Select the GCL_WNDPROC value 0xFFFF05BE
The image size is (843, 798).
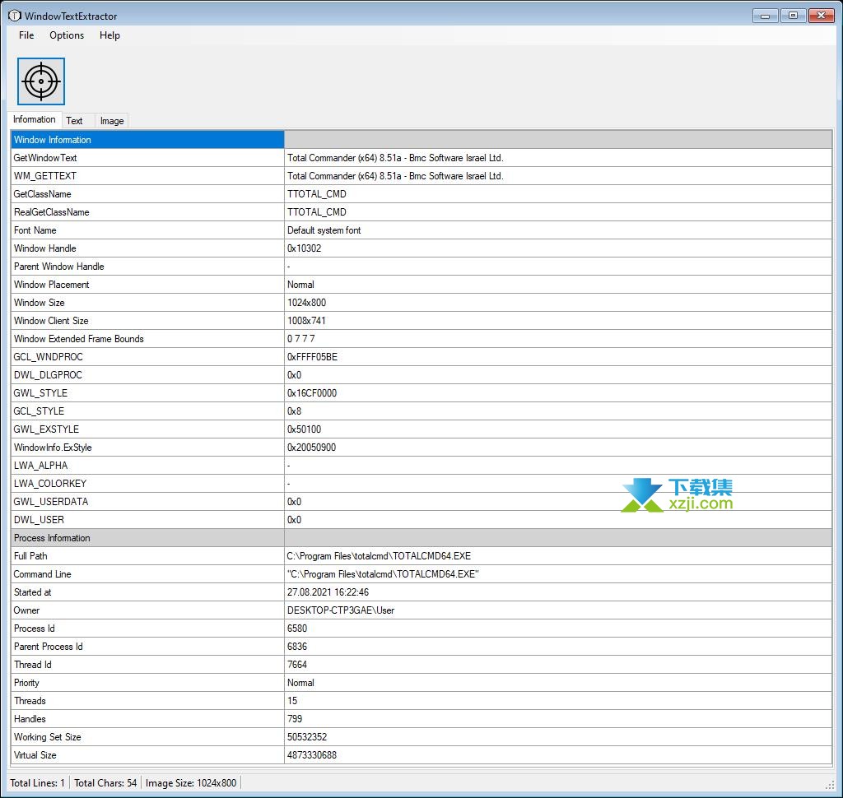pos(312,357)
